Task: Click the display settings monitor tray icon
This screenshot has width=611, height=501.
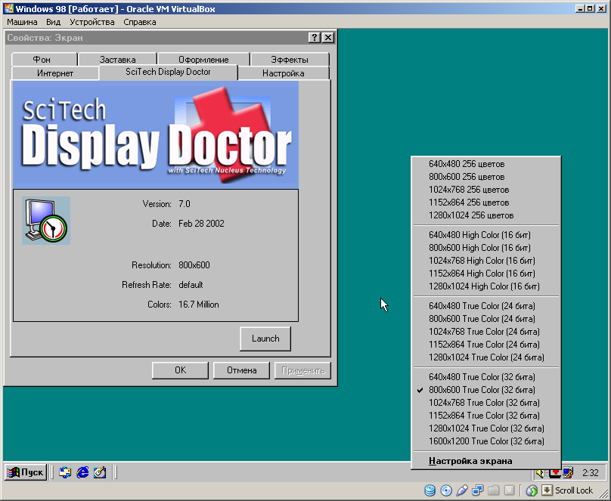Action: click(568, 473)
